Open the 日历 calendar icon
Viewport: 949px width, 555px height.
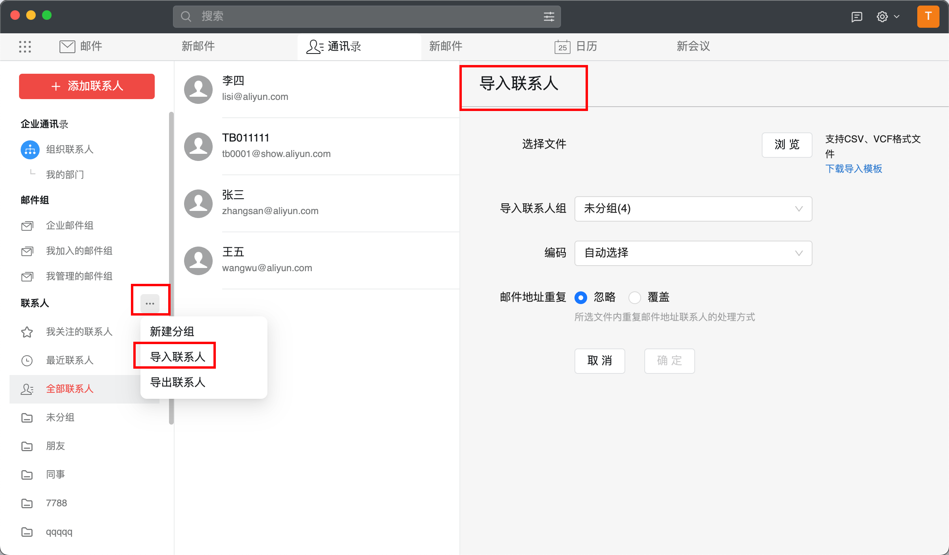(x=561, y=46)
